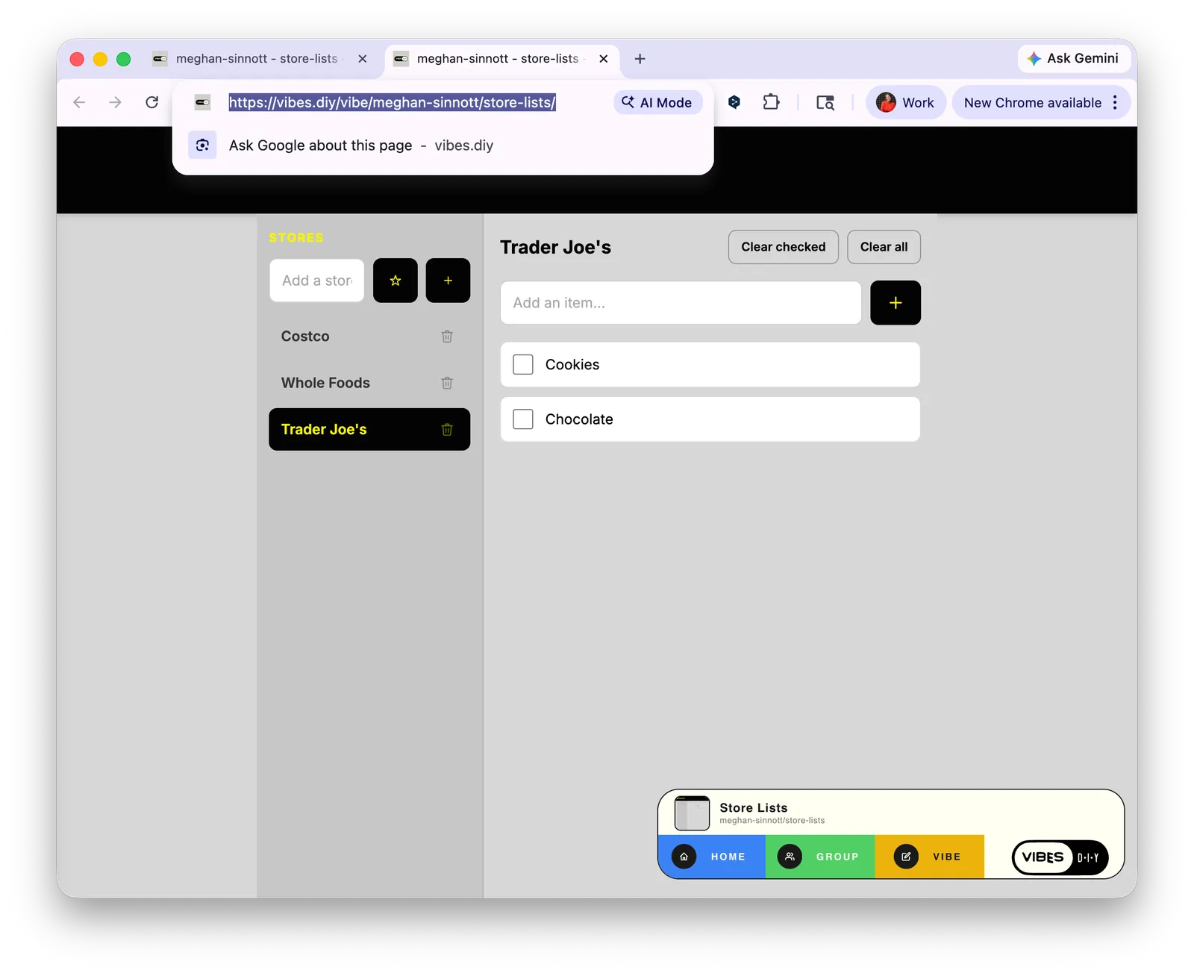Choose Ask Google about this page suggestion

(x=443, y=146)
